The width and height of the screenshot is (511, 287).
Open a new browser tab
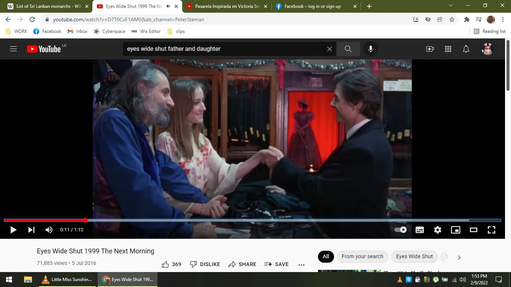pyautogui.click(x=369, y=6)
